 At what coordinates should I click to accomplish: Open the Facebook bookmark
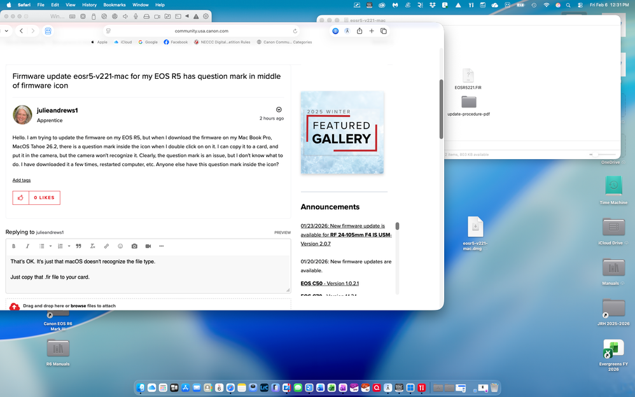(x=176, y=42)
